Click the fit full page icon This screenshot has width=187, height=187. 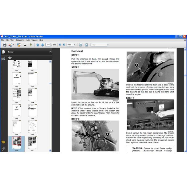[87, 45]
